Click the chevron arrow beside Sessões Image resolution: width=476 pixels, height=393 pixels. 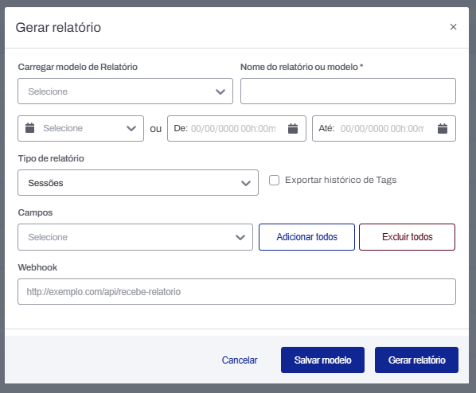(246, 183)
